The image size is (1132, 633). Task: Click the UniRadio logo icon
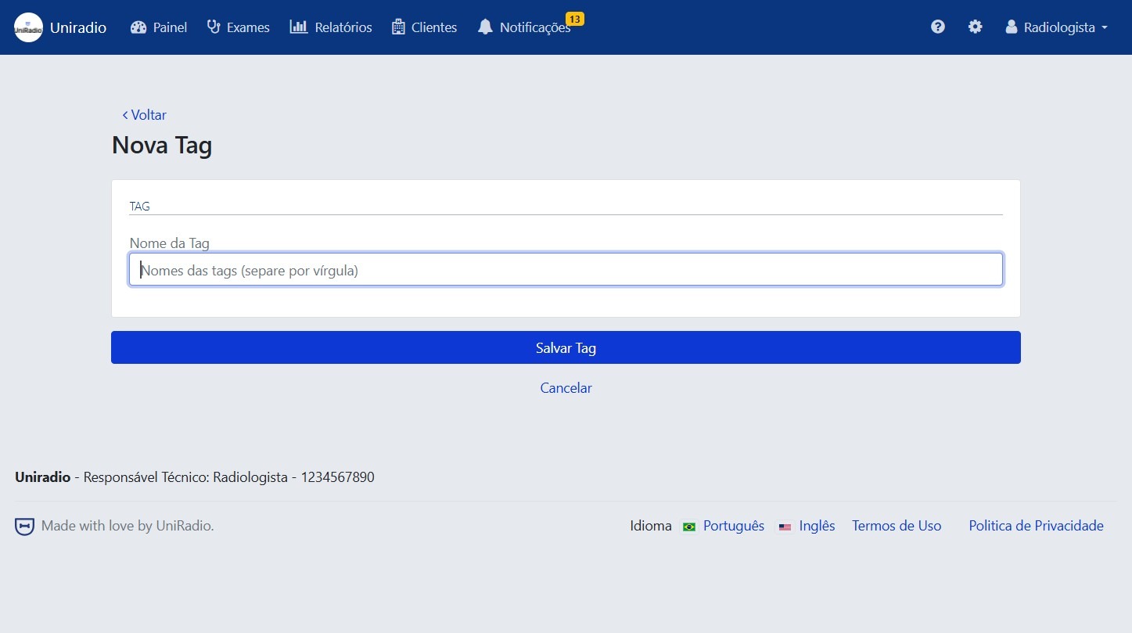[x=28, y=27]
